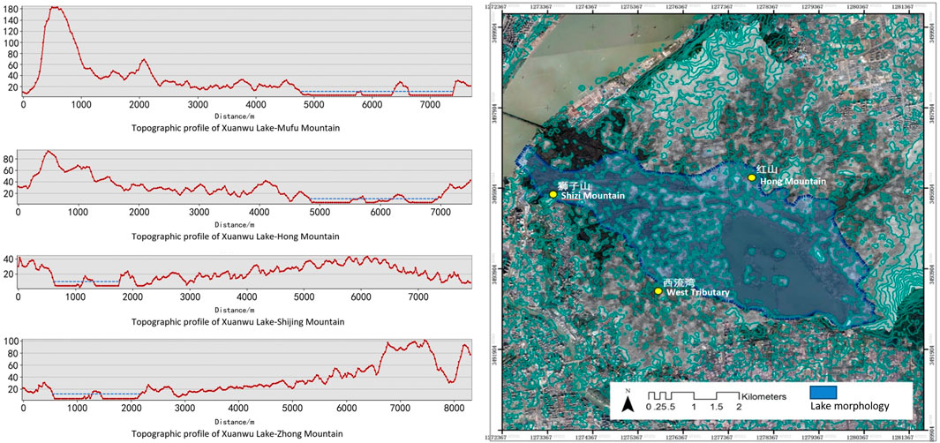
Task: Select caption 'Topographic profile of Xuanwu Lake-Shijing Mountain'
Action: (x=238, y=322)
